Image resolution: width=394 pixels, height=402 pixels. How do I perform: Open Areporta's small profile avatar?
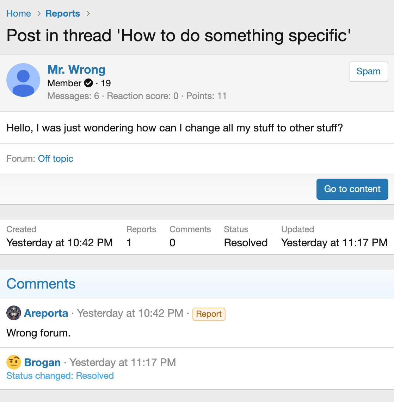(x=14, y=313)
